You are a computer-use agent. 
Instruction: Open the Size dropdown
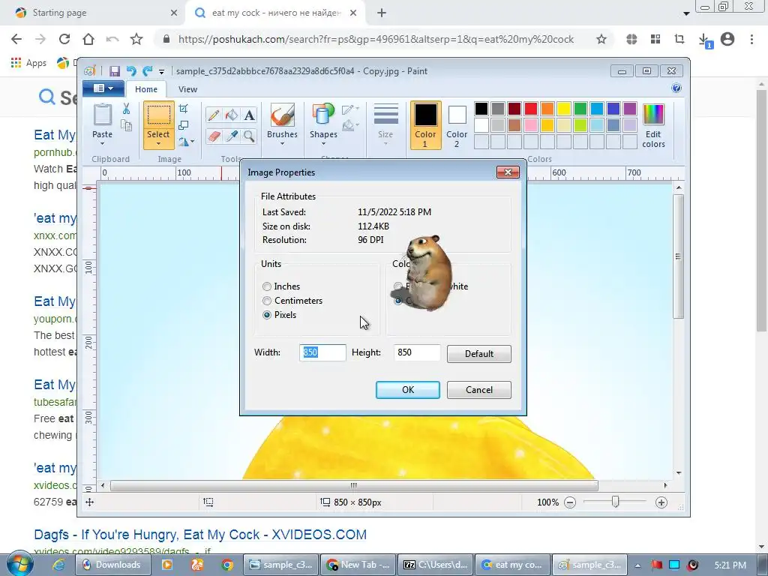tap(385, 125)
